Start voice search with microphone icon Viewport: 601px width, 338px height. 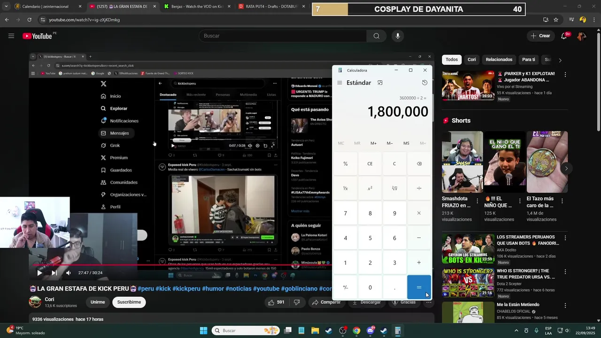398,36
